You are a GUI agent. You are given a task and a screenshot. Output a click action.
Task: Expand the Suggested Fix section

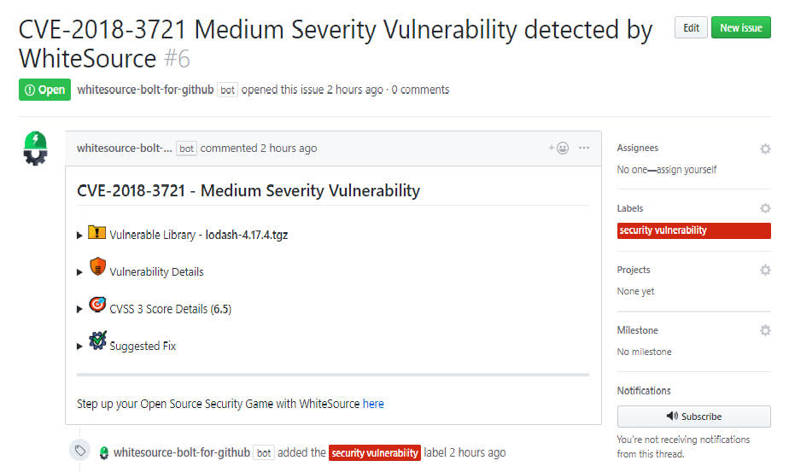point(80,347)
